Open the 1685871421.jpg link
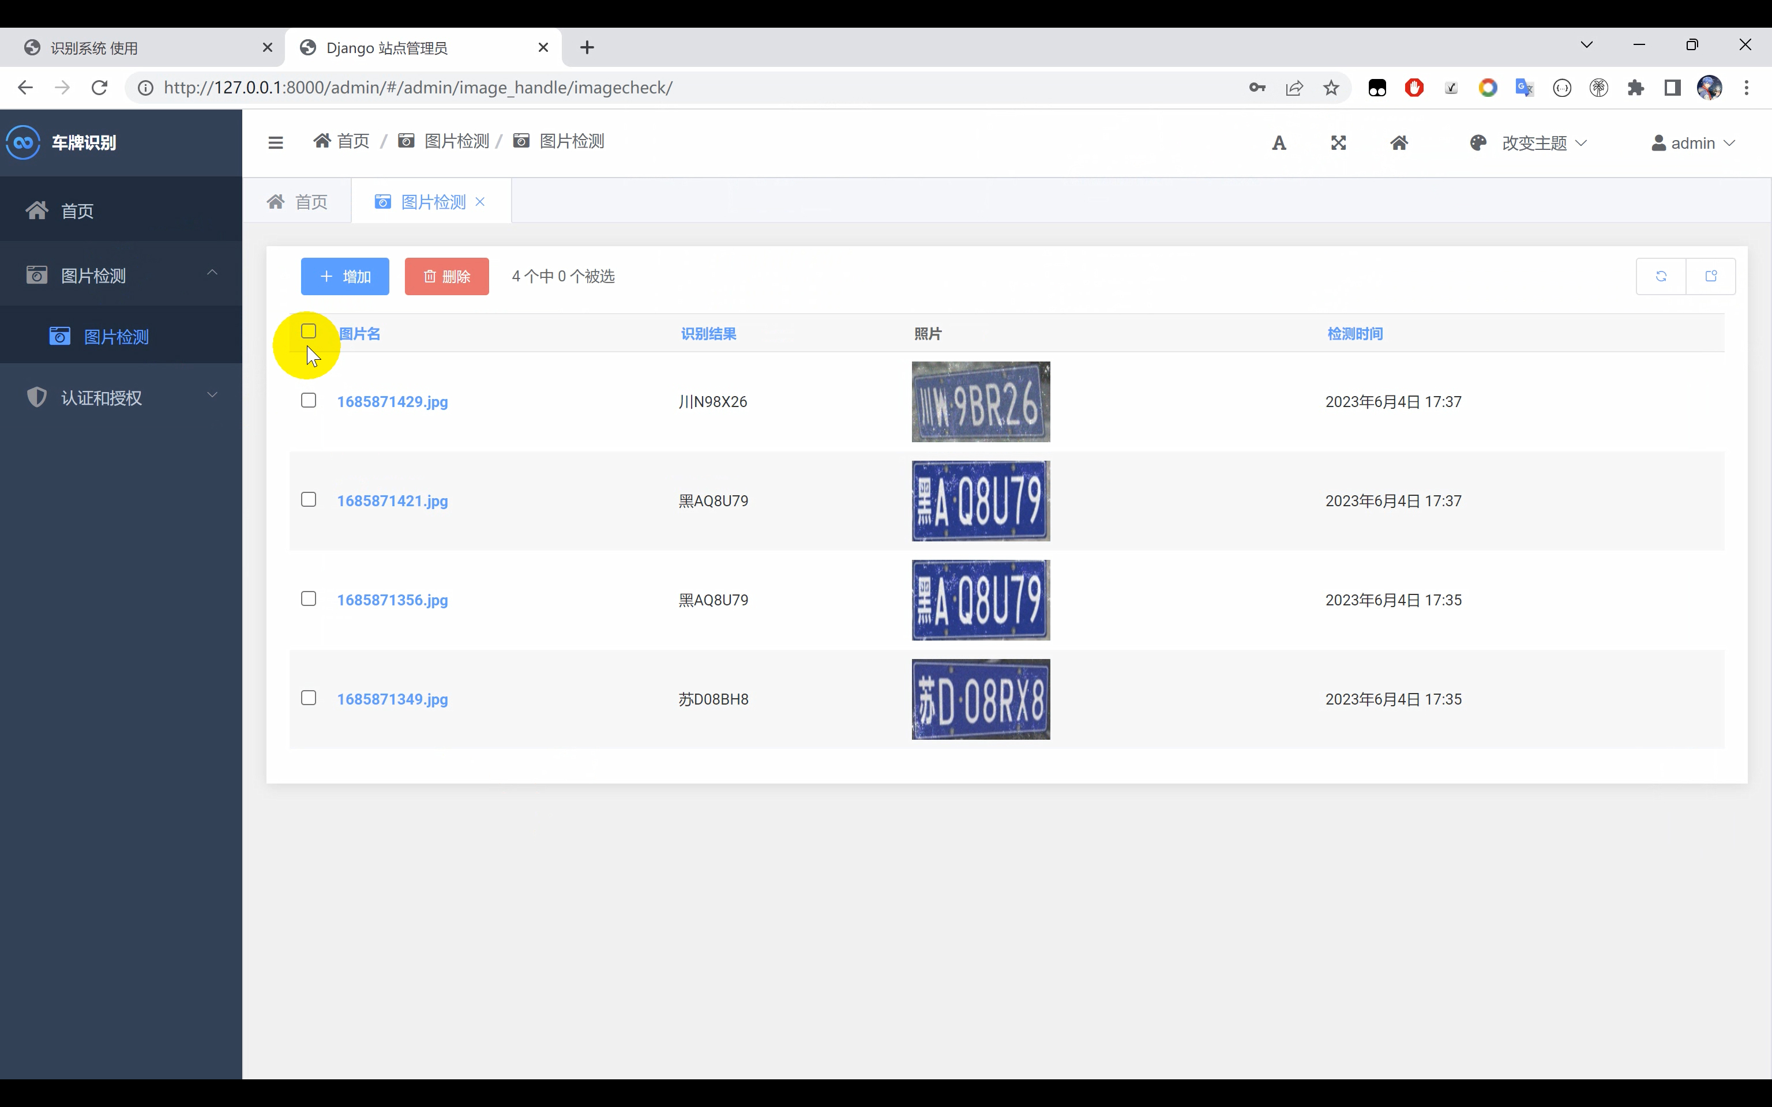 pyautogui.click(x=392, y=501)
